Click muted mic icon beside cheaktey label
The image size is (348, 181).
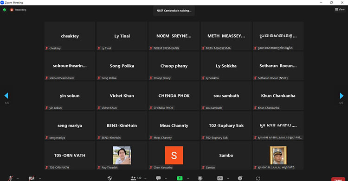click(x=47, y=48)
